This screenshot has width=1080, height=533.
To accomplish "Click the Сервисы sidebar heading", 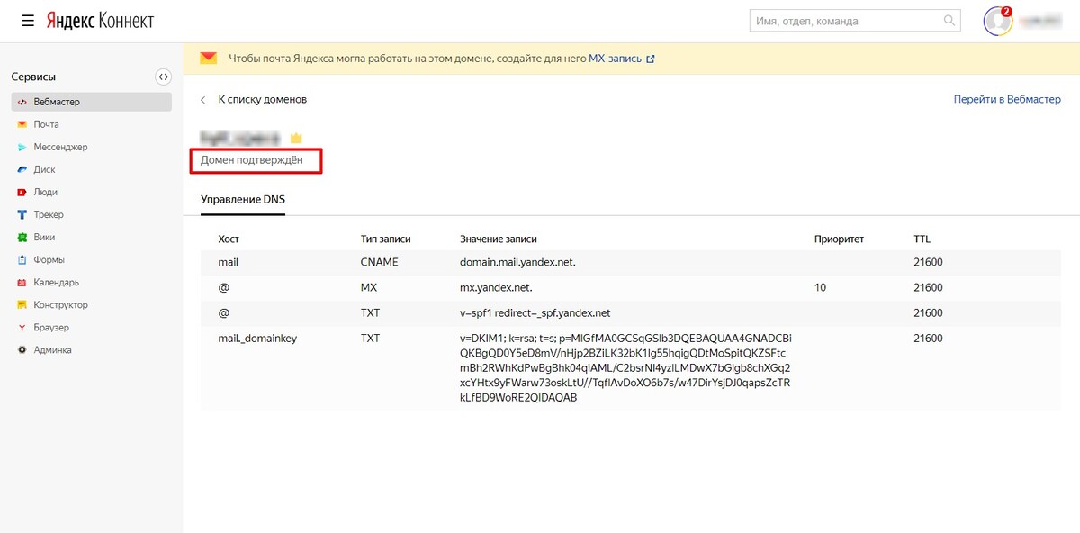I will click(33, 77).
